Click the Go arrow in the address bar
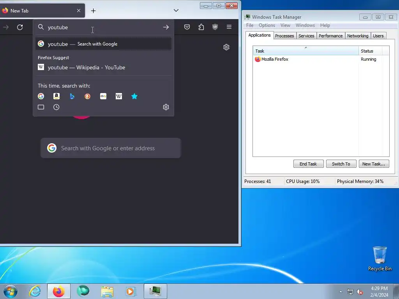Screen dimensions: 399x299 166,27
